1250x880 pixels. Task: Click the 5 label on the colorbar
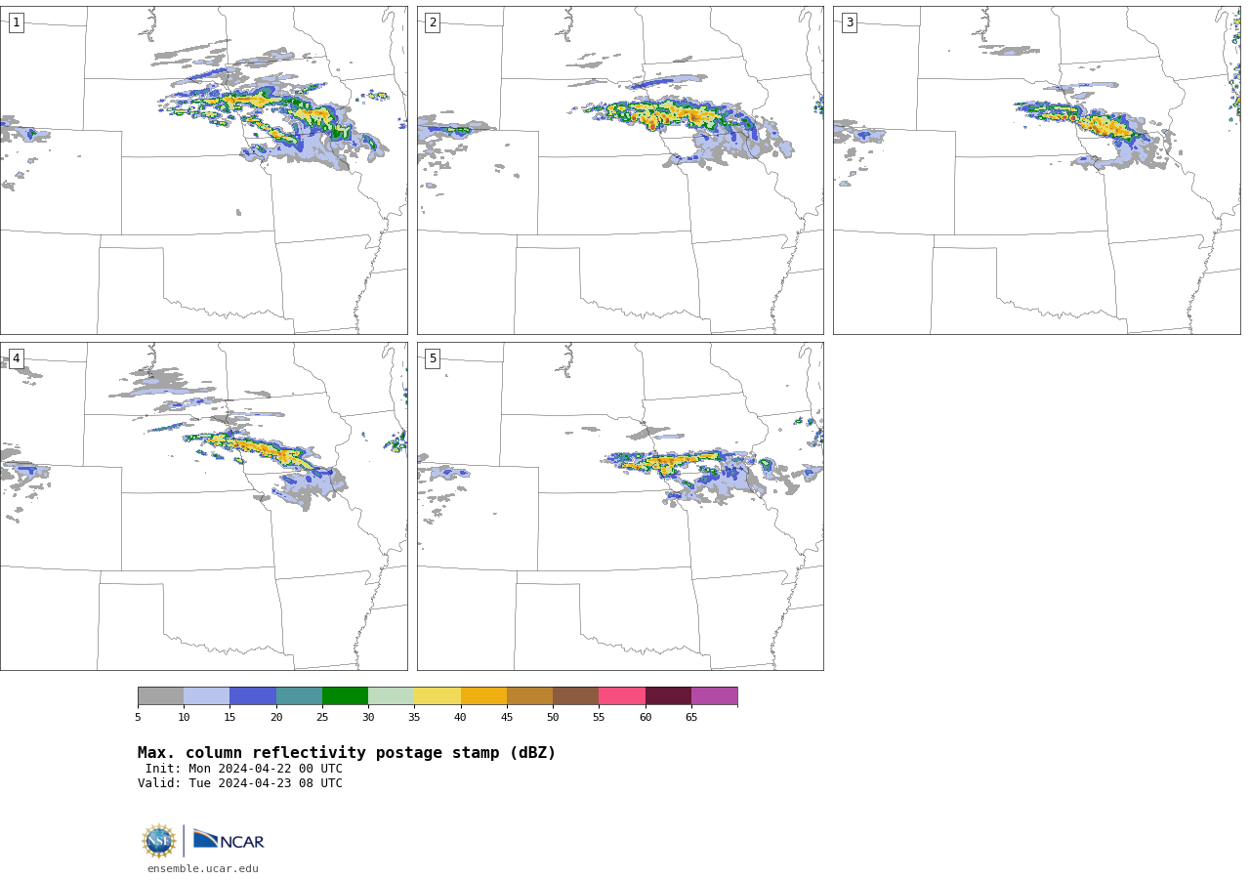click(138, 718)
